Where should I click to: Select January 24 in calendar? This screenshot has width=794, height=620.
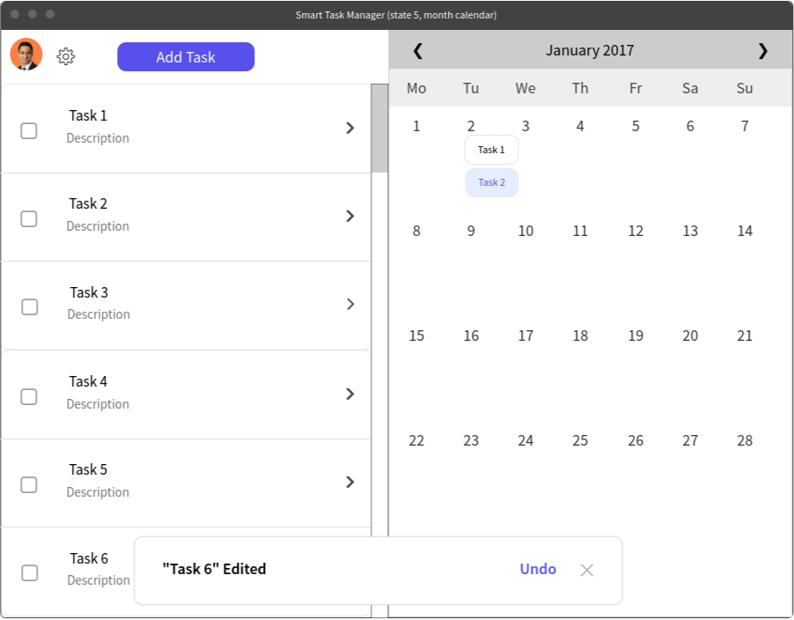pos(526,440)
